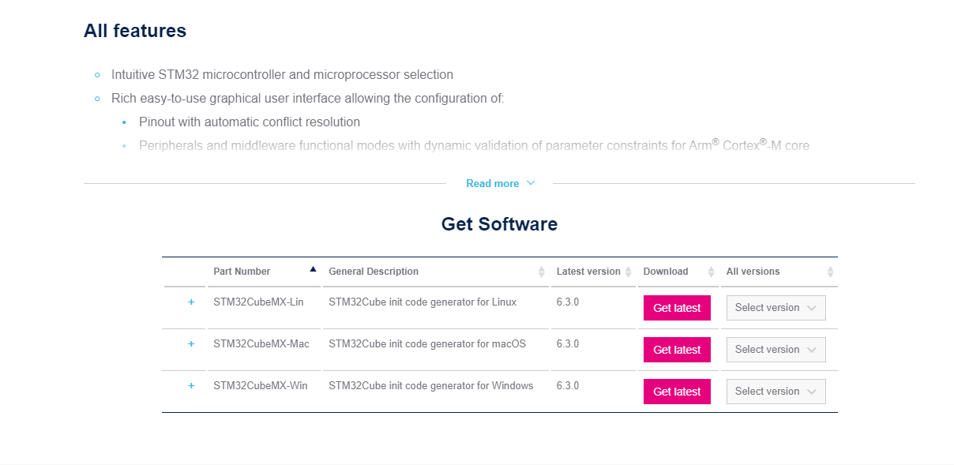This screenshot has height=465, width=954.
Task: Open Select version dropdown for Windows
Action: pyautogui.click(x=776, y=392)
